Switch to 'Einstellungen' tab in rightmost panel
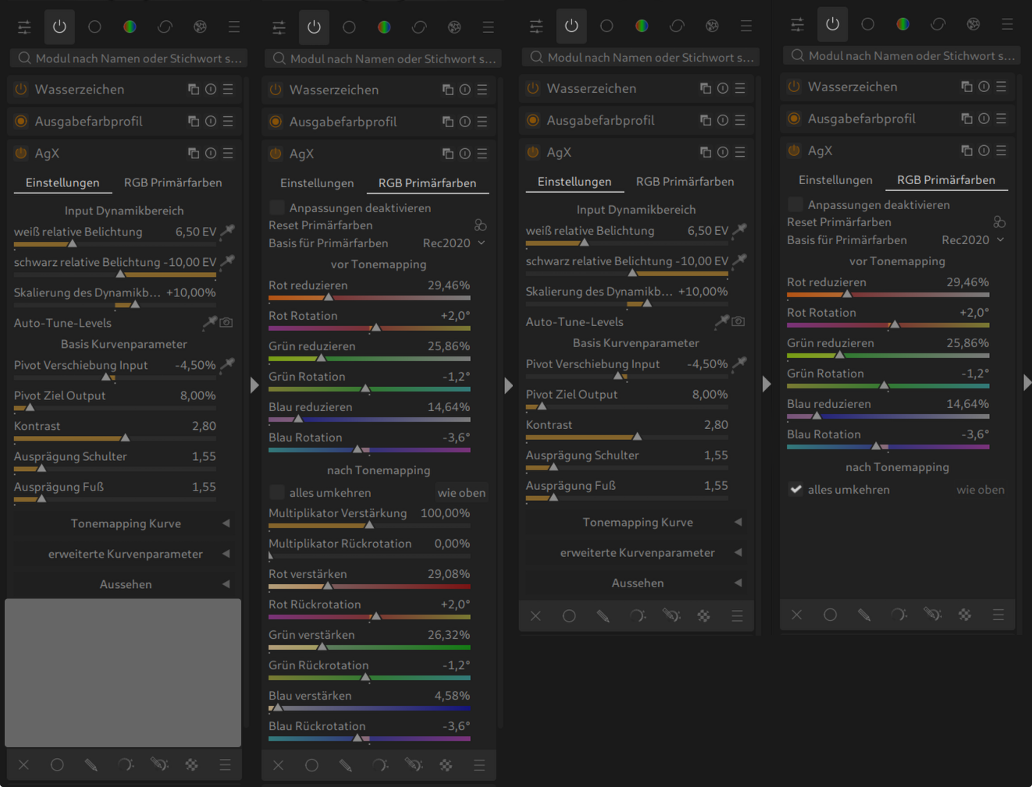This screenshot has width=1032, height=787. (834, 180)
